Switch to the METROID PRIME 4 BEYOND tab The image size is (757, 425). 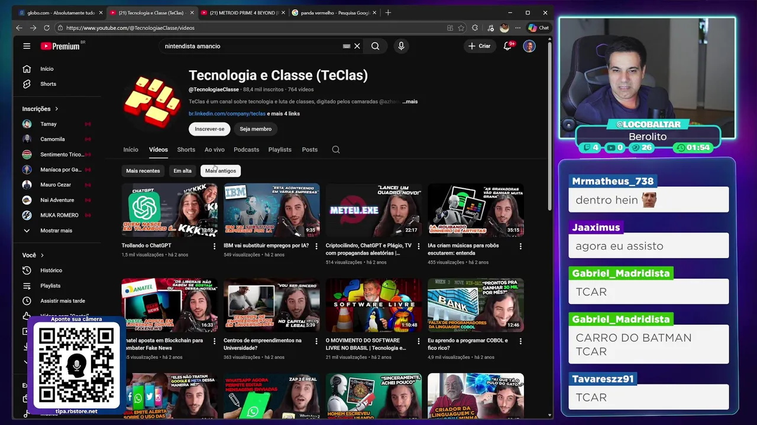(x=242, y=12)
